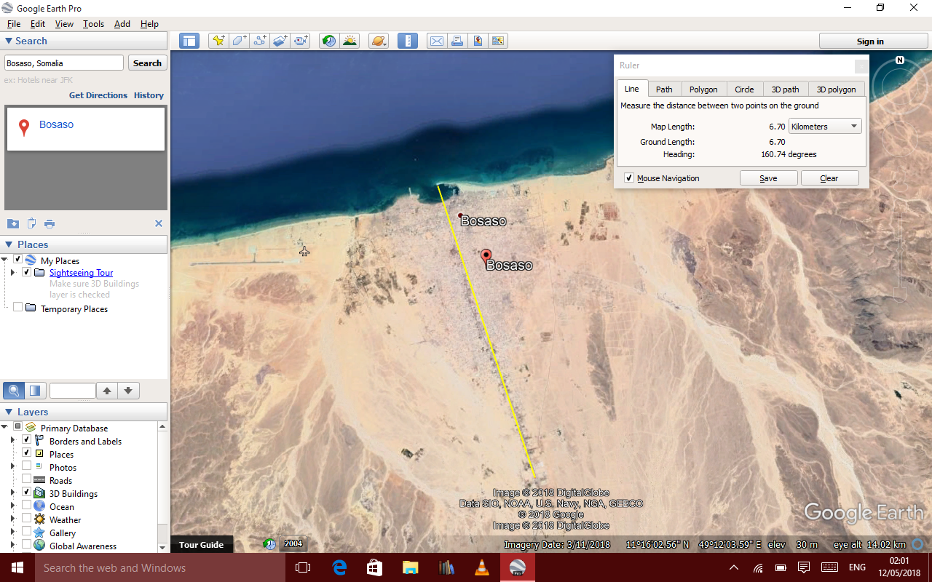Toggle the Ruler tool in the toolbar
This screenshot has width=932, height=582.
point(408,41)
